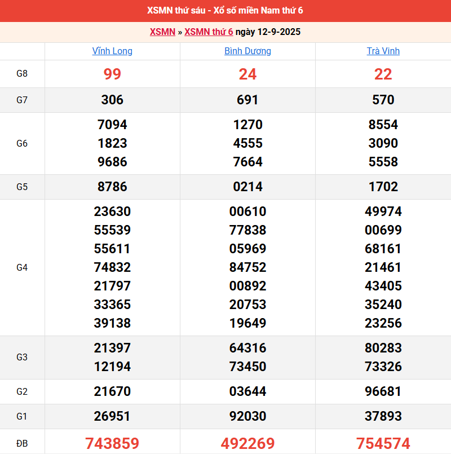The image size is (451, 454).
Task: Click the G1 row label
Action: (22, 416)
